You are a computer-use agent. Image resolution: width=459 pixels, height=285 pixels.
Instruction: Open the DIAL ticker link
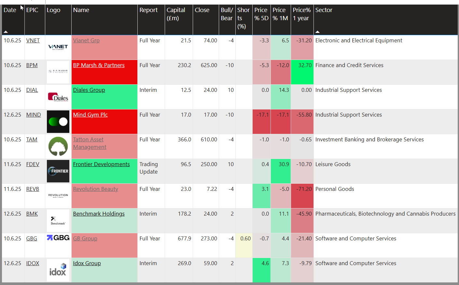pos(32,90)
